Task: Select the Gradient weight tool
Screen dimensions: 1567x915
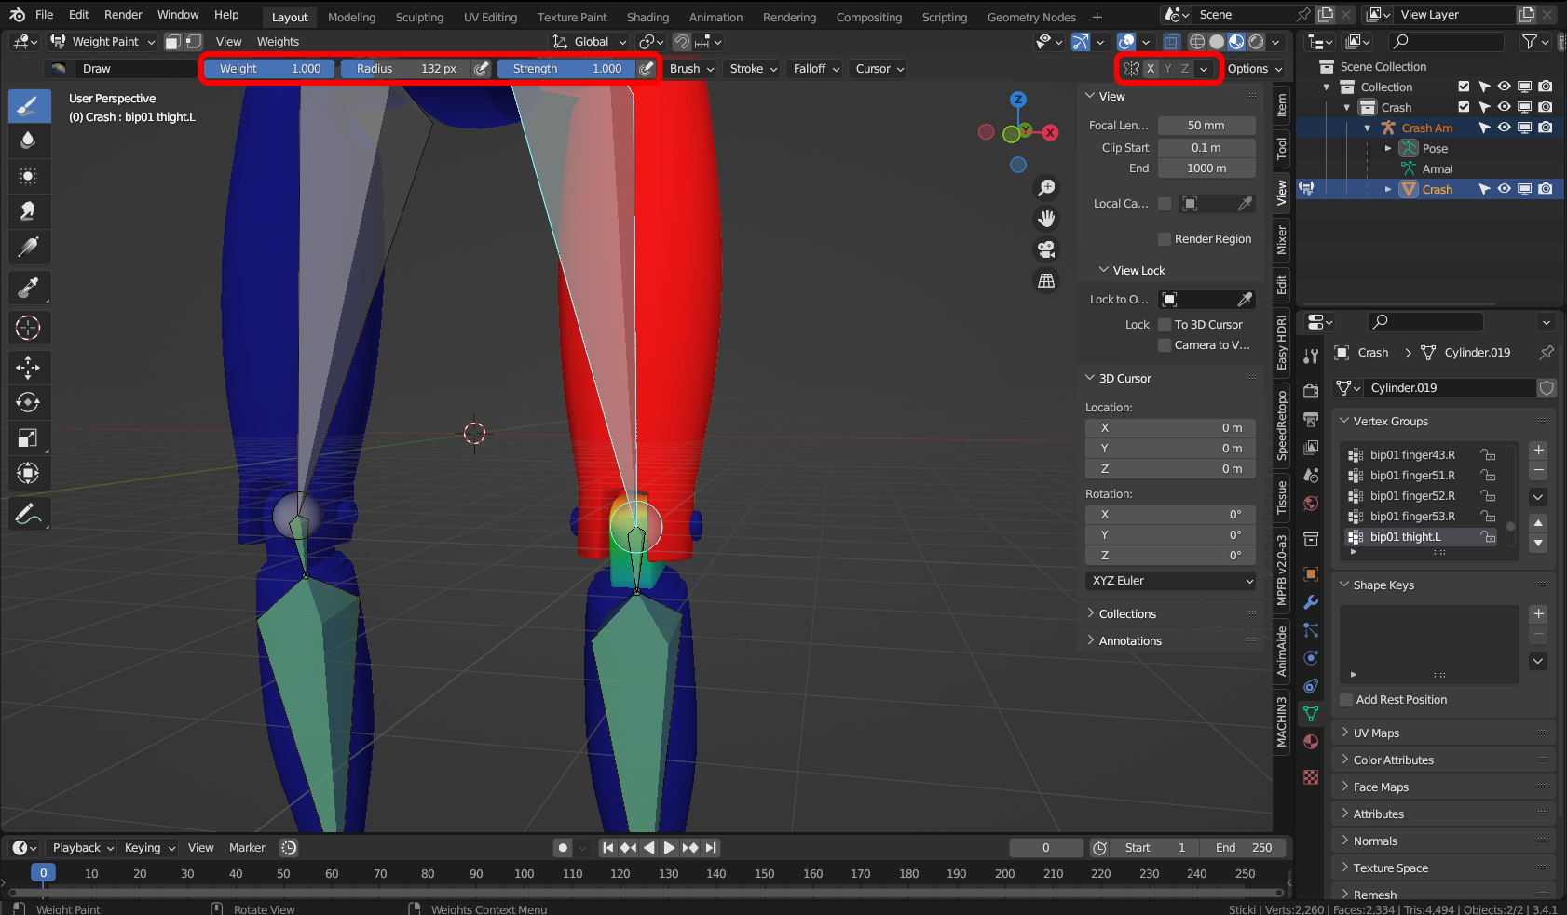Action: point(28,247)
